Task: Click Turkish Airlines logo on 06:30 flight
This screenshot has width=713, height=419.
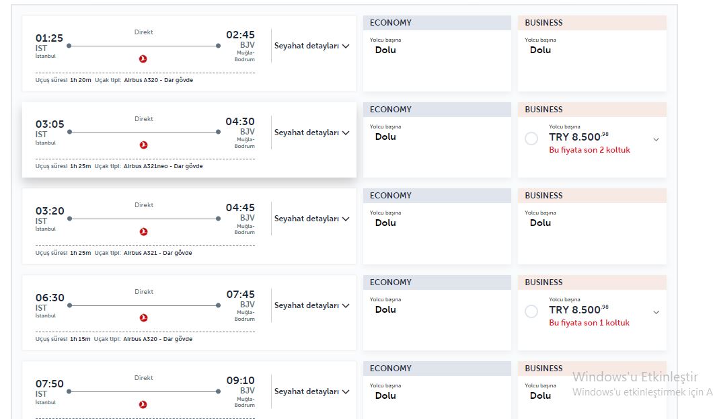Action: (x=143, y=318)
